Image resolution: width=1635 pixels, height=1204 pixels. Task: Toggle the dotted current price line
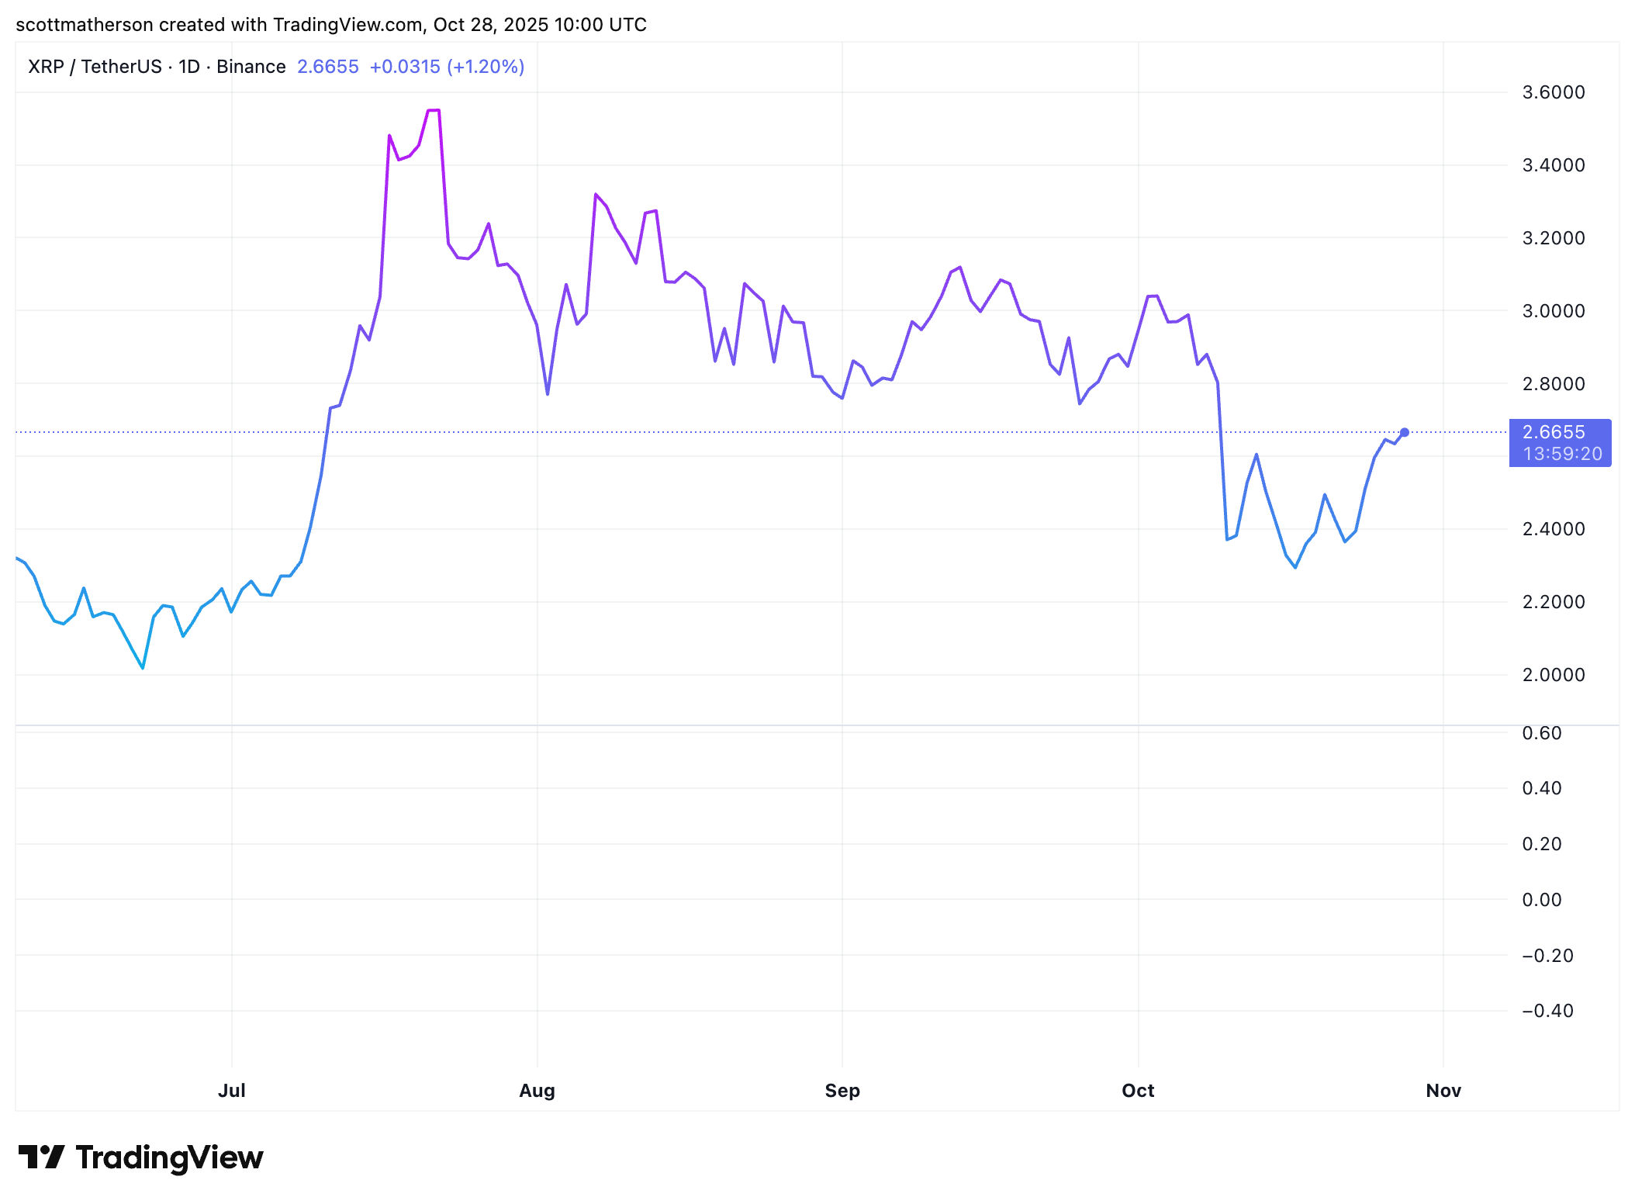point(776,433)
